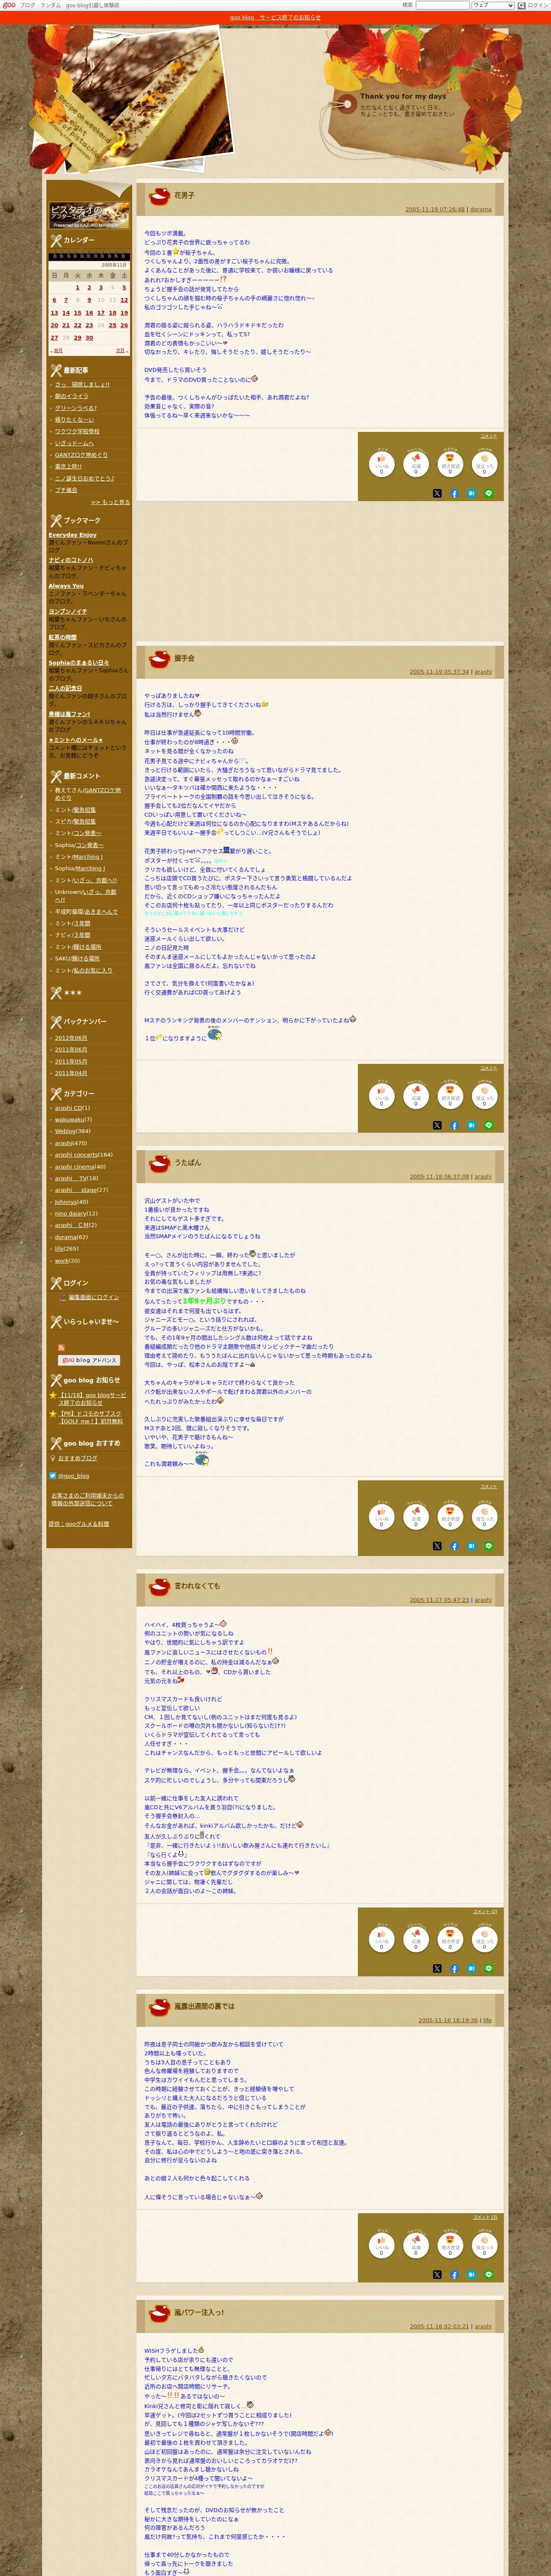Click goo blog引越し体験談 in top bar
This screenshot has height=2576, width=551.
pyautogui.click(x=92, y=5)
